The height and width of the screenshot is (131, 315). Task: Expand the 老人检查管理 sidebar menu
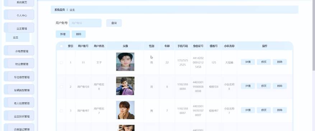click(19, 103)
